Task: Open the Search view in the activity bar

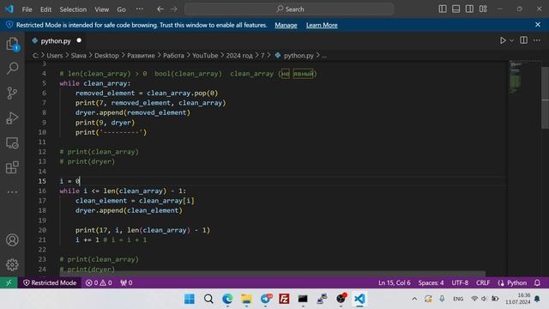Action: coord(12,69)
